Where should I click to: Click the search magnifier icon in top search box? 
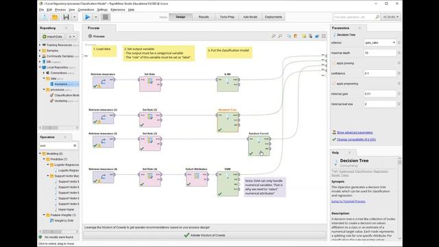pyautogui.click(x=377, y=17)
